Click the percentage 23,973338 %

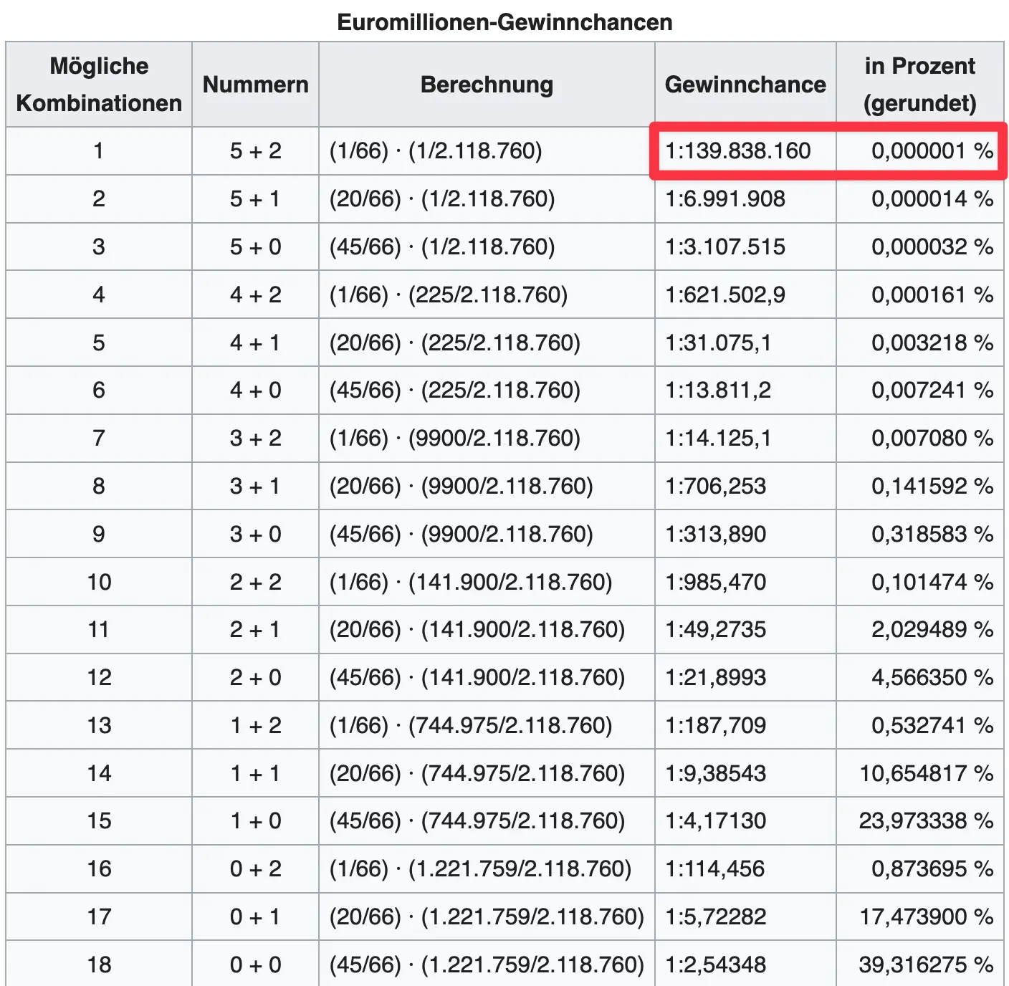click(927, 821)
